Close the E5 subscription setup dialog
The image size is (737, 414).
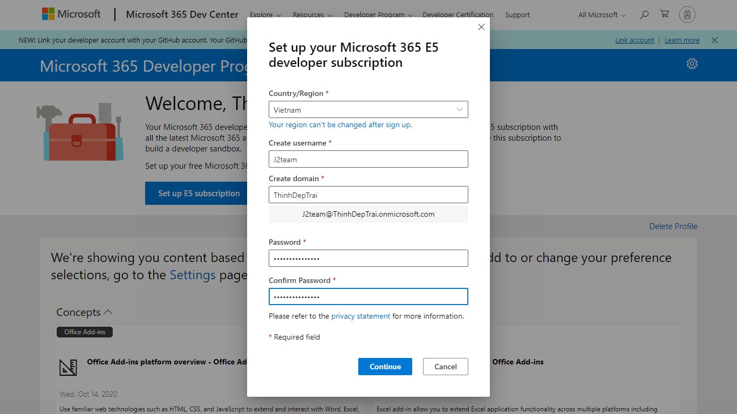[x=481, y=27]
